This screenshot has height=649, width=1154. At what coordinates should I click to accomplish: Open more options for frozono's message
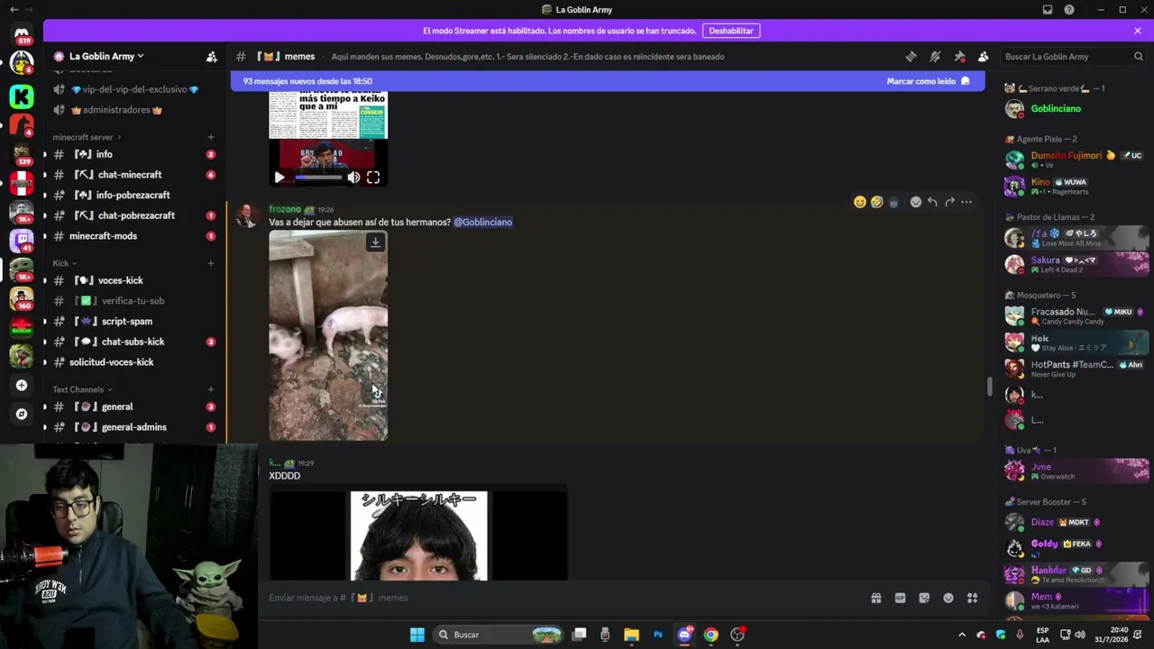[x=966, y=202]
